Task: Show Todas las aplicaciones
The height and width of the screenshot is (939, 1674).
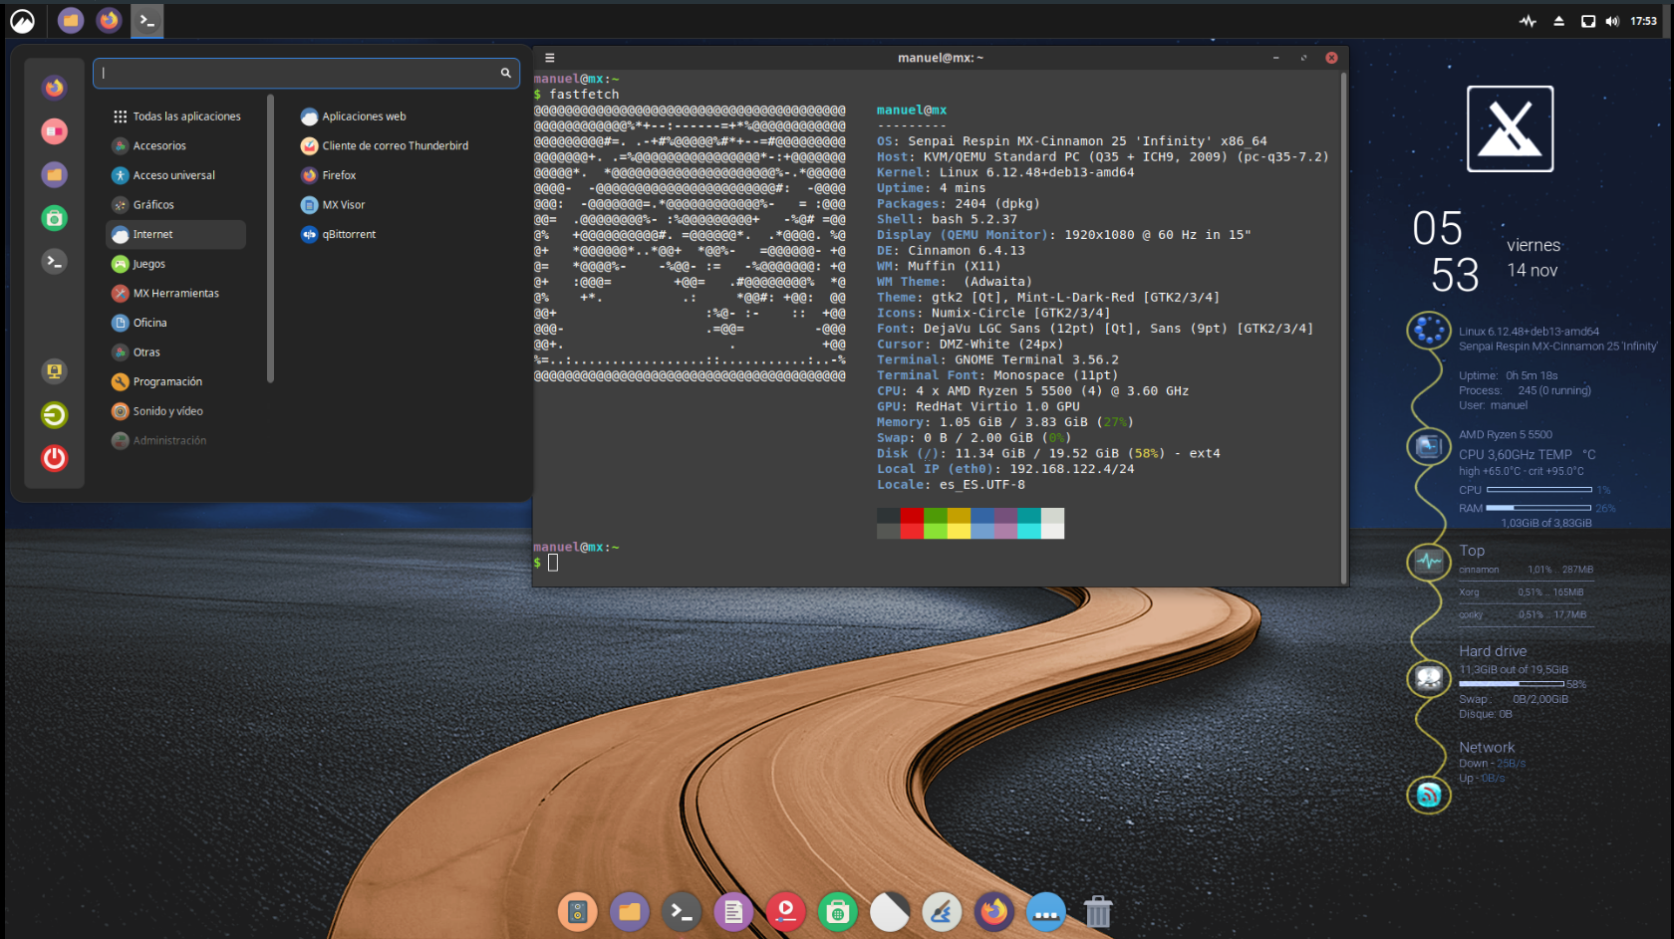Action: [186, 117]
